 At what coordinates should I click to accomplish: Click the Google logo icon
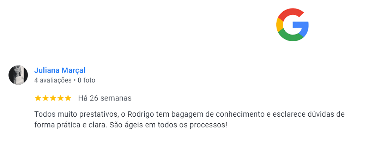[292, 25]
